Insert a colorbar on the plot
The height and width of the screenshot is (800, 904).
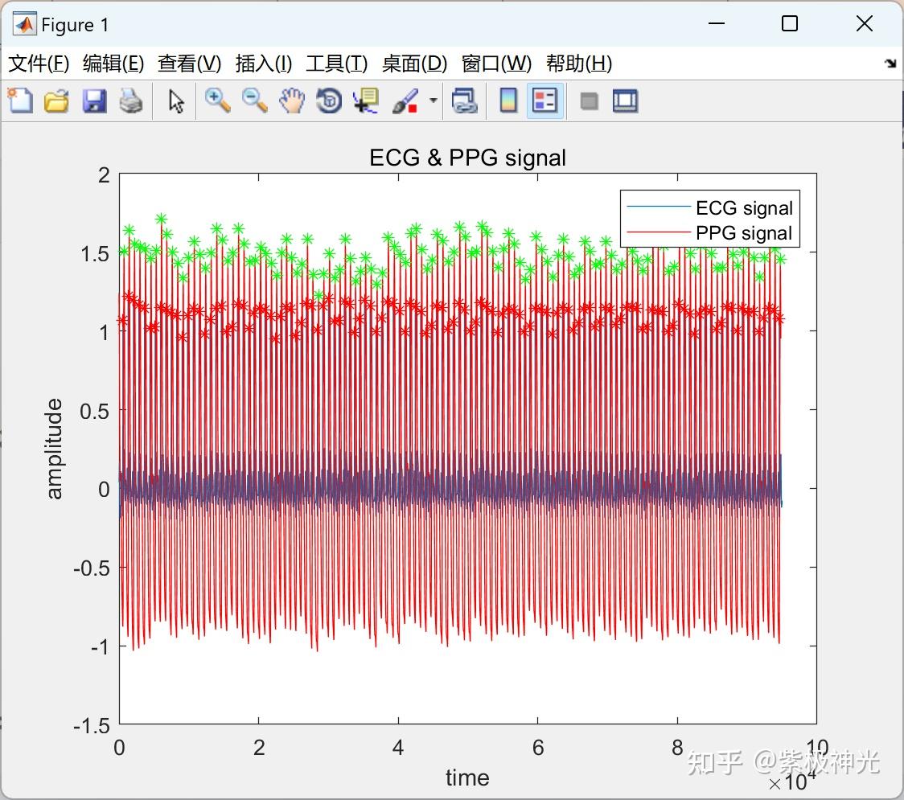(507, 101)
